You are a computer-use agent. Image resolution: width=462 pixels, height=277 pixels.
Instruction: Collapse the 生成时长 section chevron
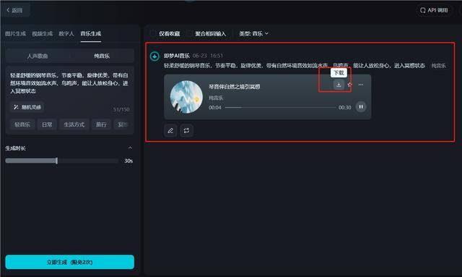tap(130, 148)
